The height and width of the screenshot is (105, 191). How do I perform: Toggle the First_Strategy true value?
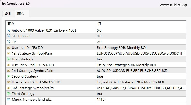141,59
